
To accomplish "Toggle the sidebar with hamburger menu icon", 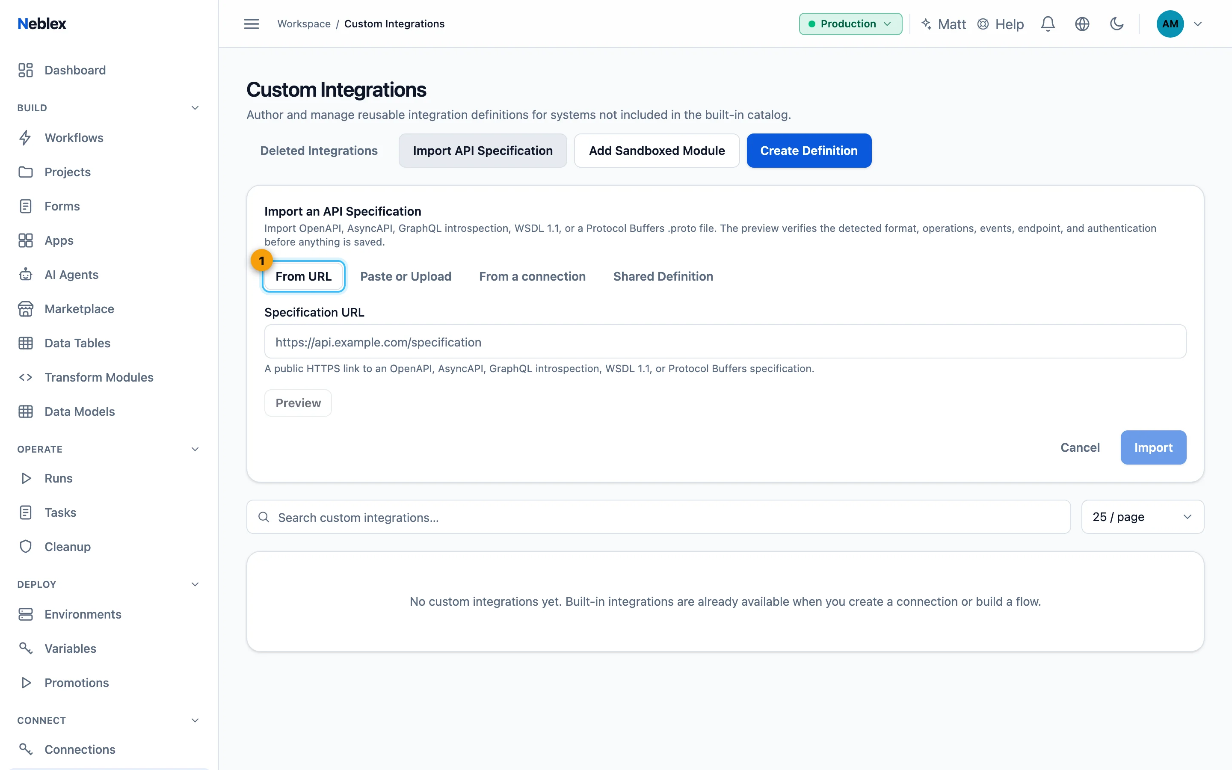I will [251, 24].
